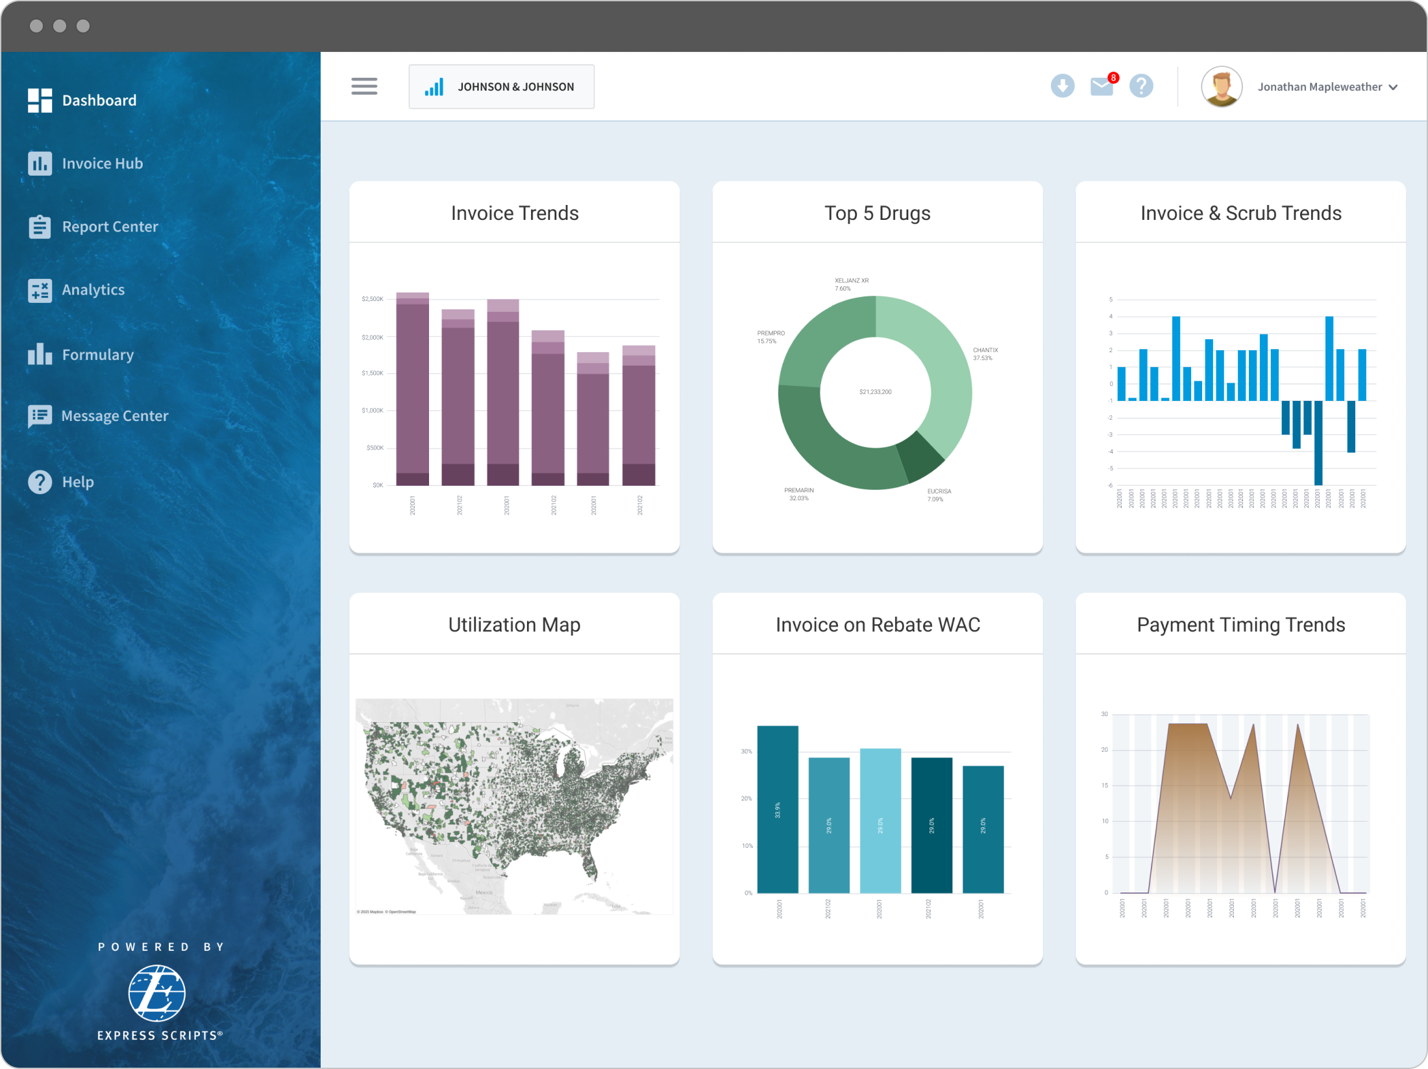The height and width of the screenshot is (1069, 1428).
Task: Open the Utilization Map card title
Action: tap(514, 625)
